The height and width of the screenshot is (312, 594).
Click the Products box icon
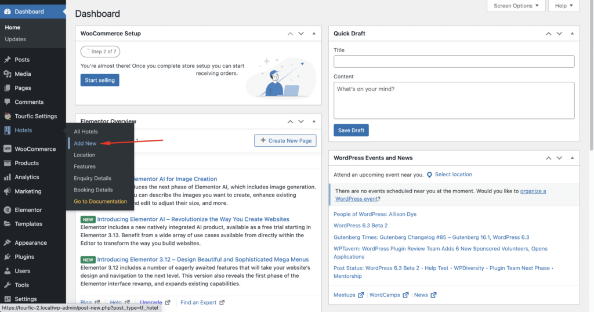(7, 163)
